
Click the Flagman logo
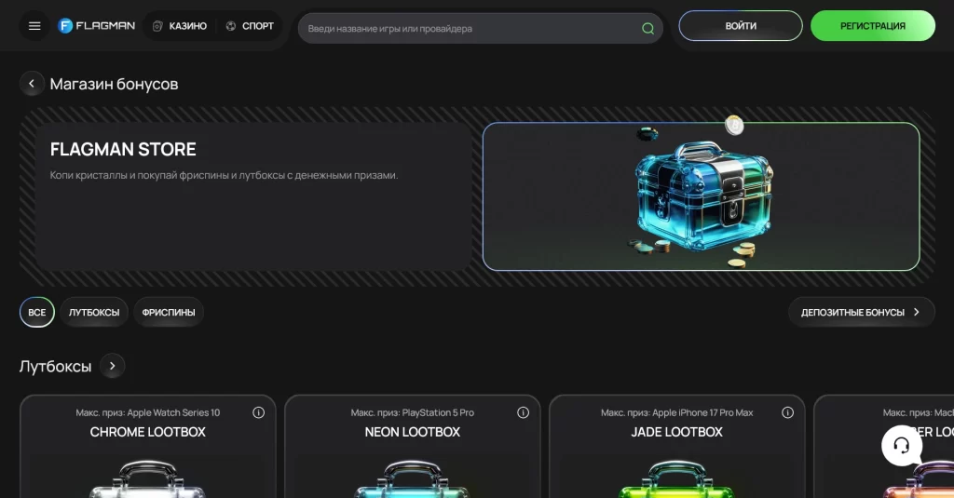click(96, 26)
